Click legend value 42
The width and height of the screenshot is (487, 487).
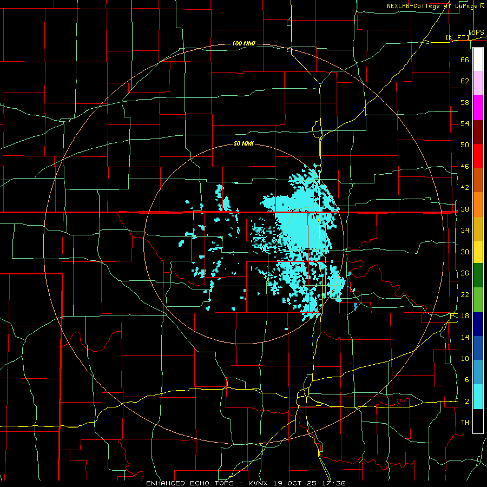click(x=465, y=188)
